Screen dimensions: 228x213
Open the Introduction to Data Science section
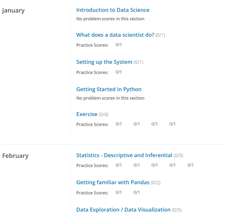[113, 10]
